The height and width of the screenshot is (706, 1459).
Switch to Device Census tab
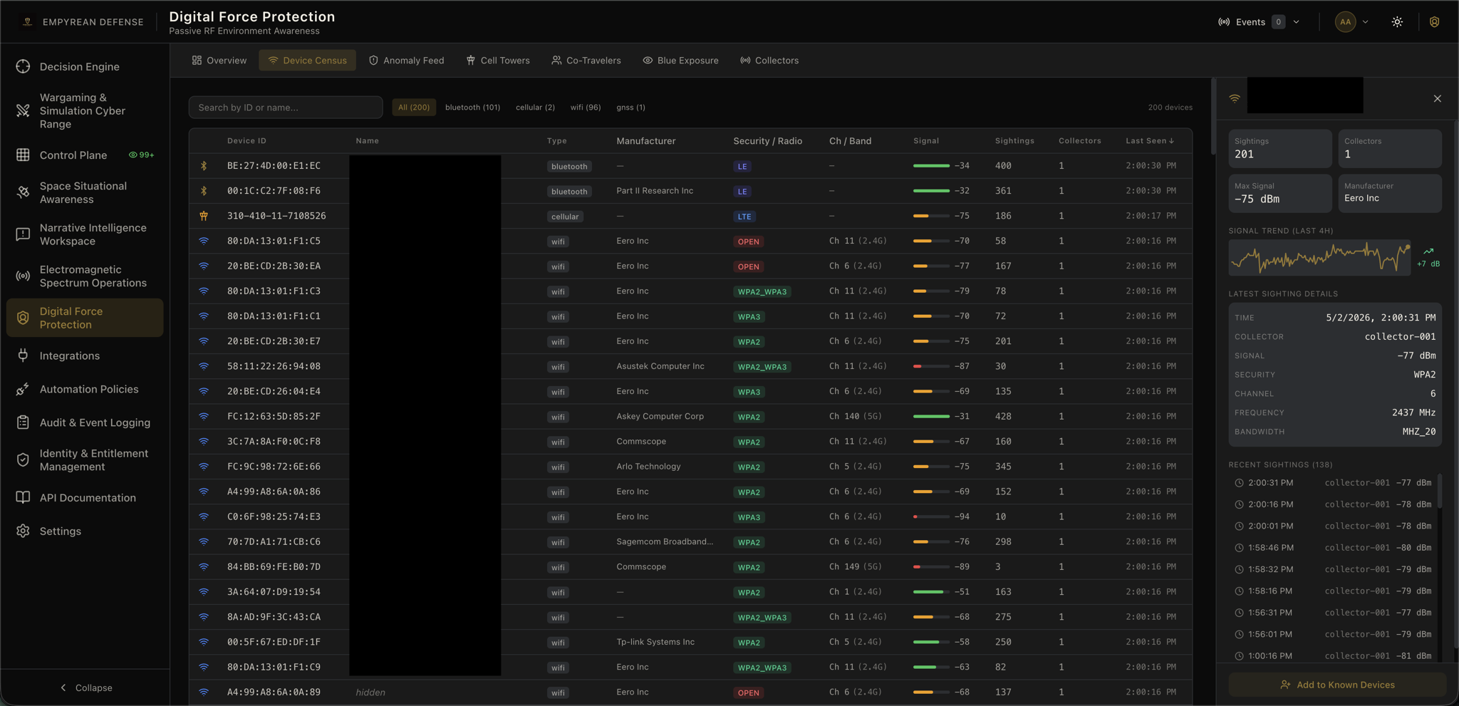(x=307, y=61)
